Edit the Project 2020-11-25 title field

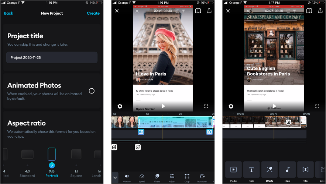(52, 58)
